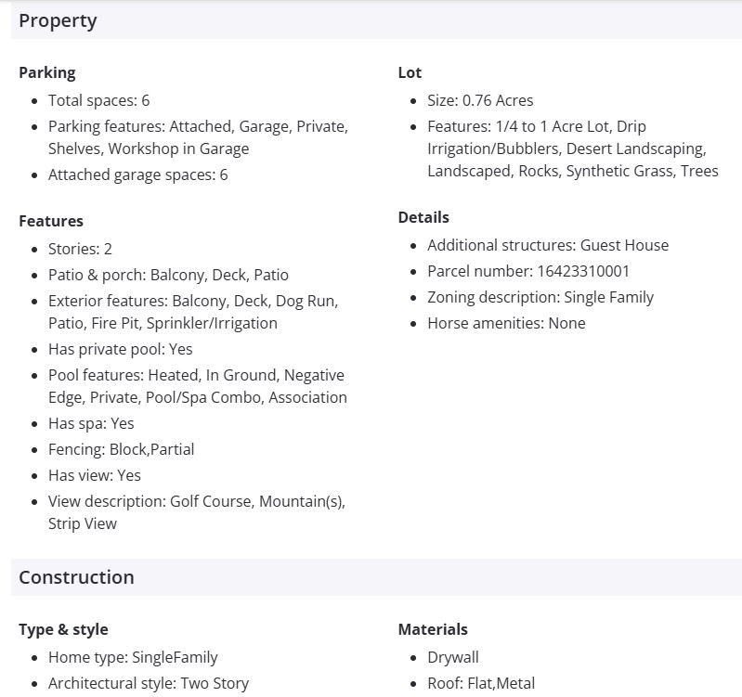The image size is (742, 697).
Task: Select the Horse amenities: None entry
Action: [506, 323]
